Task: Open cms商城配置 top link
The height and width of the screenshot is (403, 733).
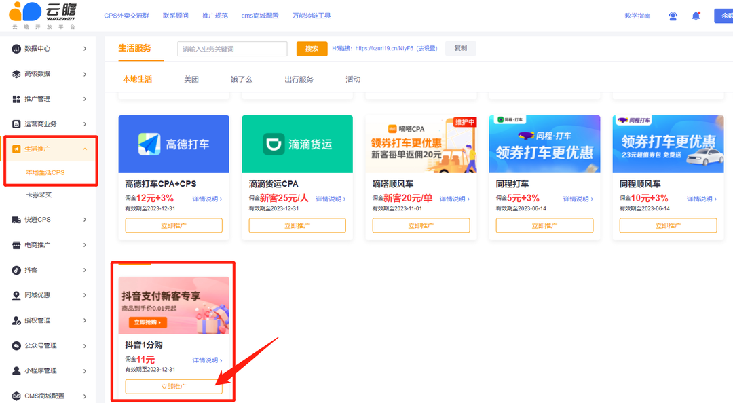Action: click(x=260, y=16)
